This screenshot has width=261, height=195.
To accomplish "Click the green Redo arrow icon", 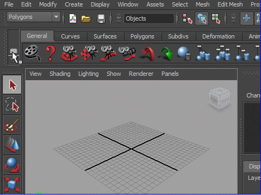I will pyautogui.click(x=166, y=54).
